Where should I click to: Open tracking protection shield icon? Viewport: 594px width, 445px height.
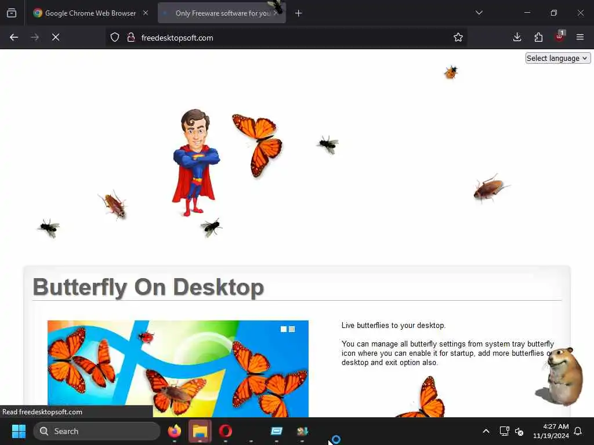pyautogui.click(x=115, y=38)
